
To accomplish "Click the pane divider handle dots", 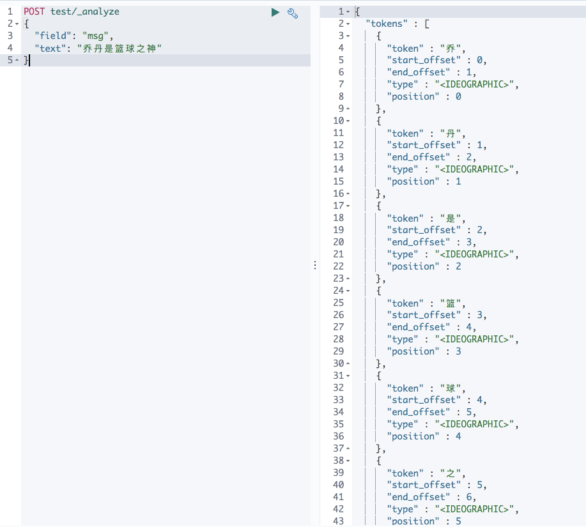I will pos(315,265).
